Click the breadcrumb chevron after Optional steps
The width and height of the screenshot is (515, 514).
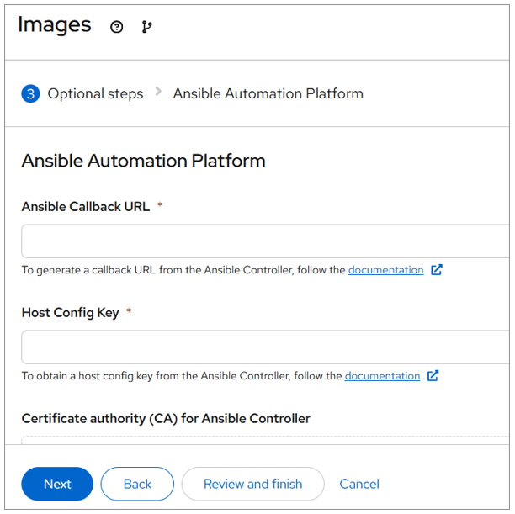click(158, 93)
